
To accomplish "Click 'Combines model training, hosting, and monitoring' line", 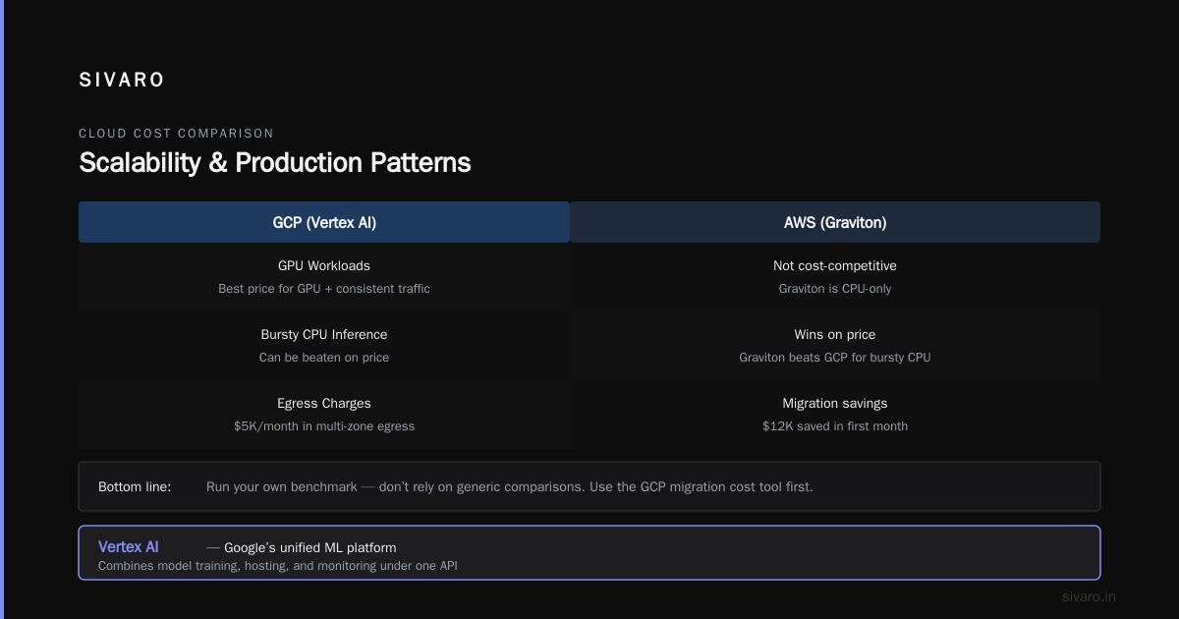I will click(278, 566).
